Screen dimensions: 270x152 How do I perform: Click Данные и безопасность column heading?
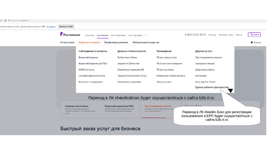pos(132,51)
